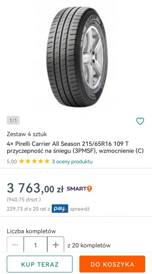Viewport: 152px width, 274px height.
Task: Tap the sprawdź installment link
Action: coord(80,209)
